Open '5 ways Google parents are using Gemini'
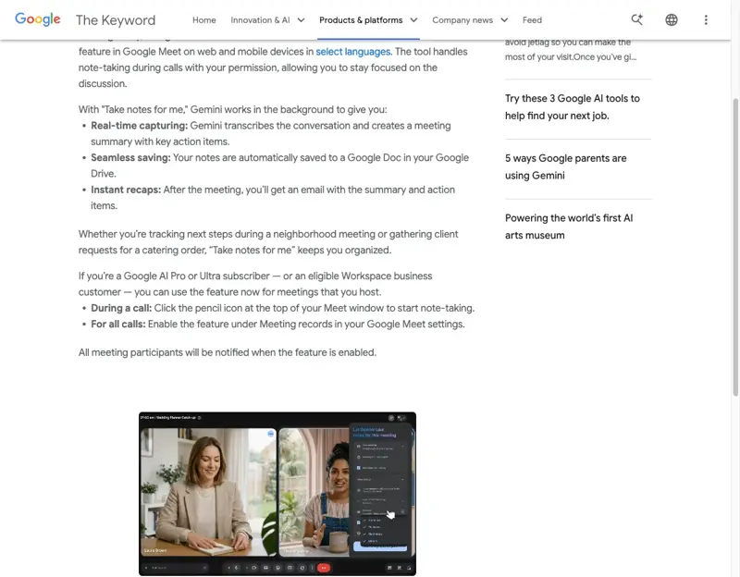This screenshot has width=740, height=577. (565, 166)
